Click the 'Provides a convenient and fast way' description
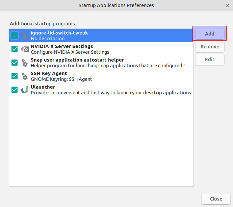Screen dimensions: 233x207 (x=111, y=93)
